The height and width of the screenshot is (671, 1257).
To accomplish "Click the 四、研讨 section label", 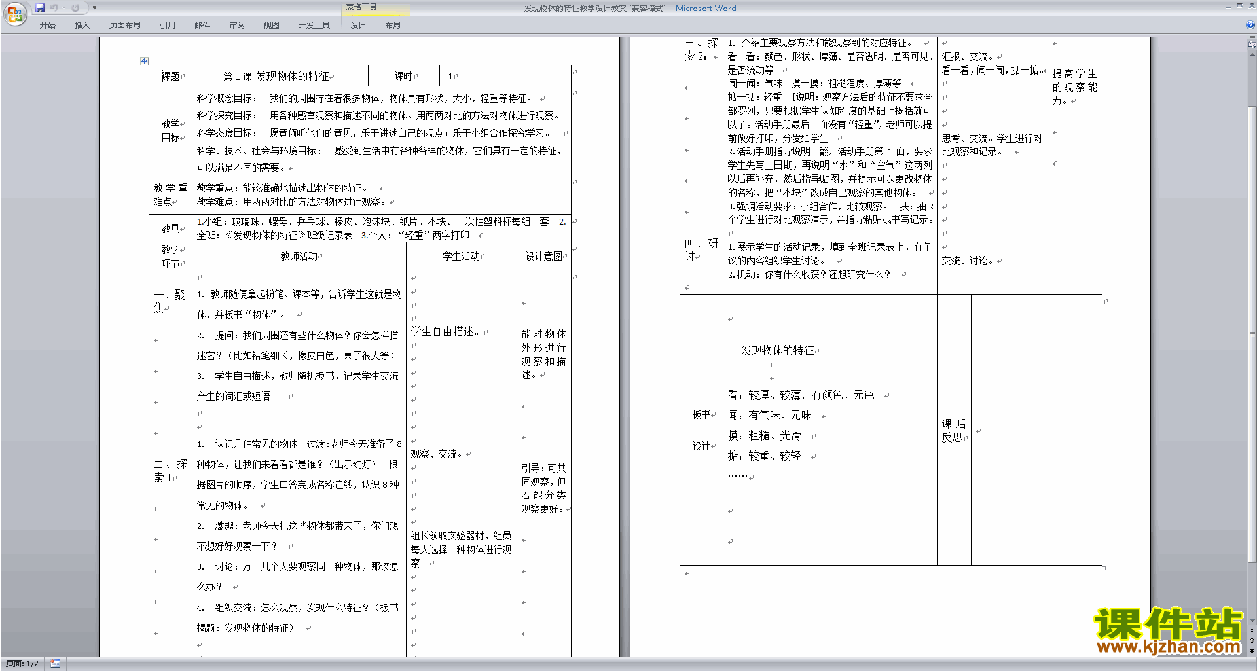I will point(701,249).
